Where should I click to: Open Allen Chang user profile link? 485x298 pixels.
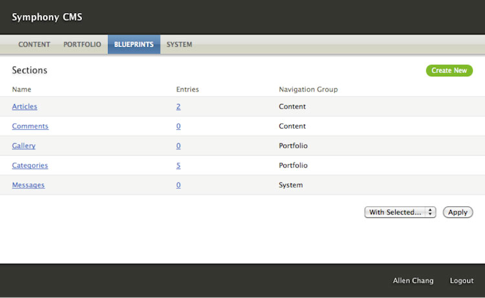[413, 281]
